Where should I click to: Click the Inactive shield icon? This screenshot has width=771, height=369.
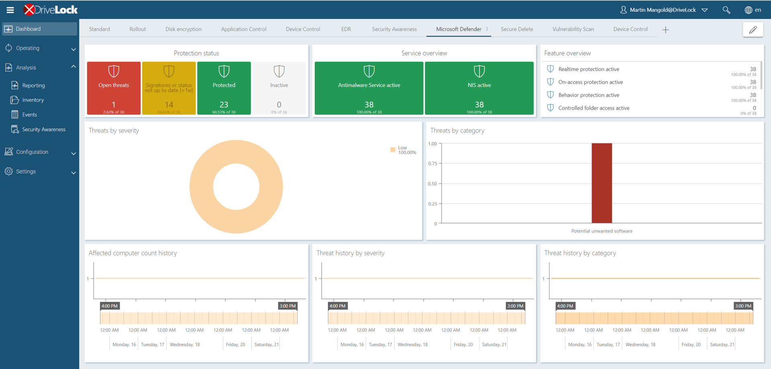click(x=279, y=71)
